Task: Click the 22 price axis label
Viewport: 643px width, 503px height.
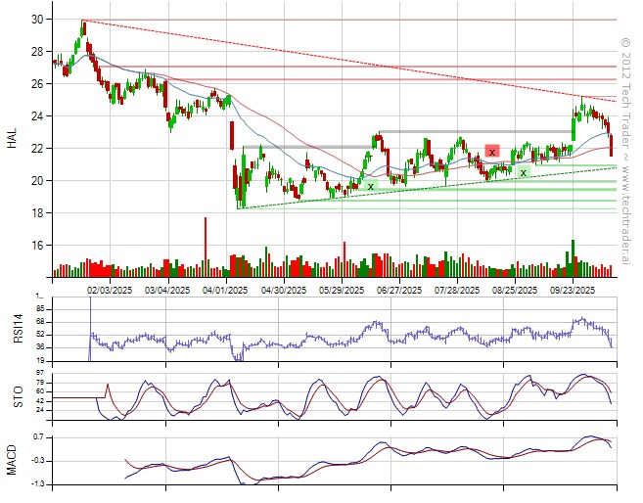Action: click(36, 148)
